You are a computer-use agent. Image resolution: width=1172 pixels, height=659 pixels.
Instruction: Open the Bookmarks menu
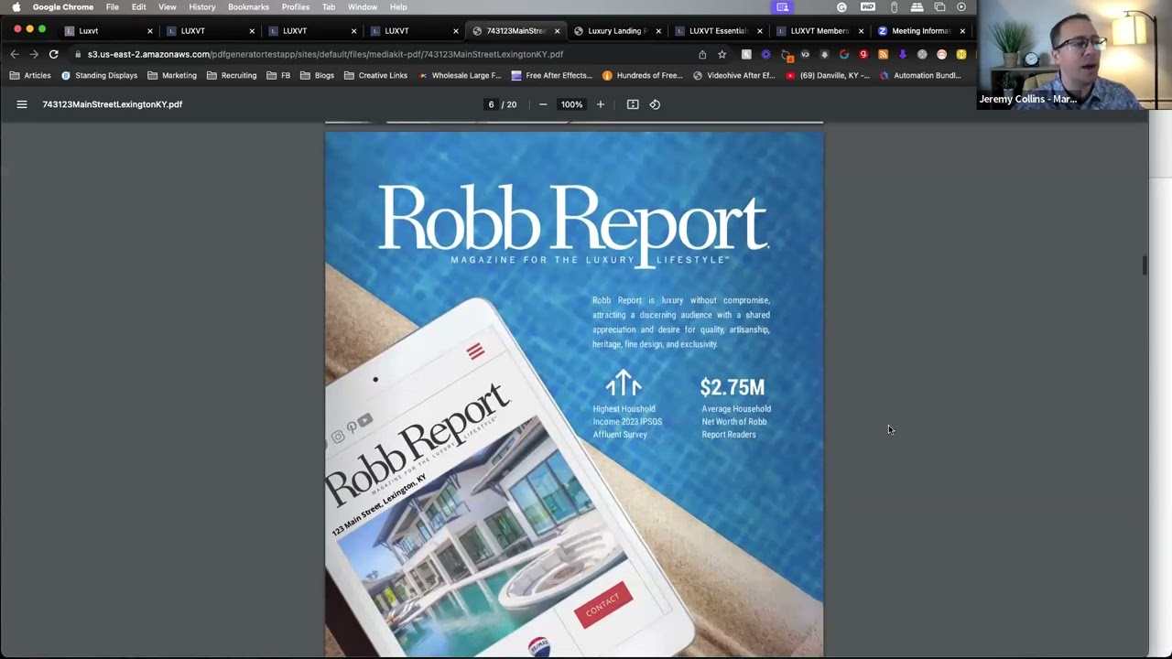tap(248, 7)
